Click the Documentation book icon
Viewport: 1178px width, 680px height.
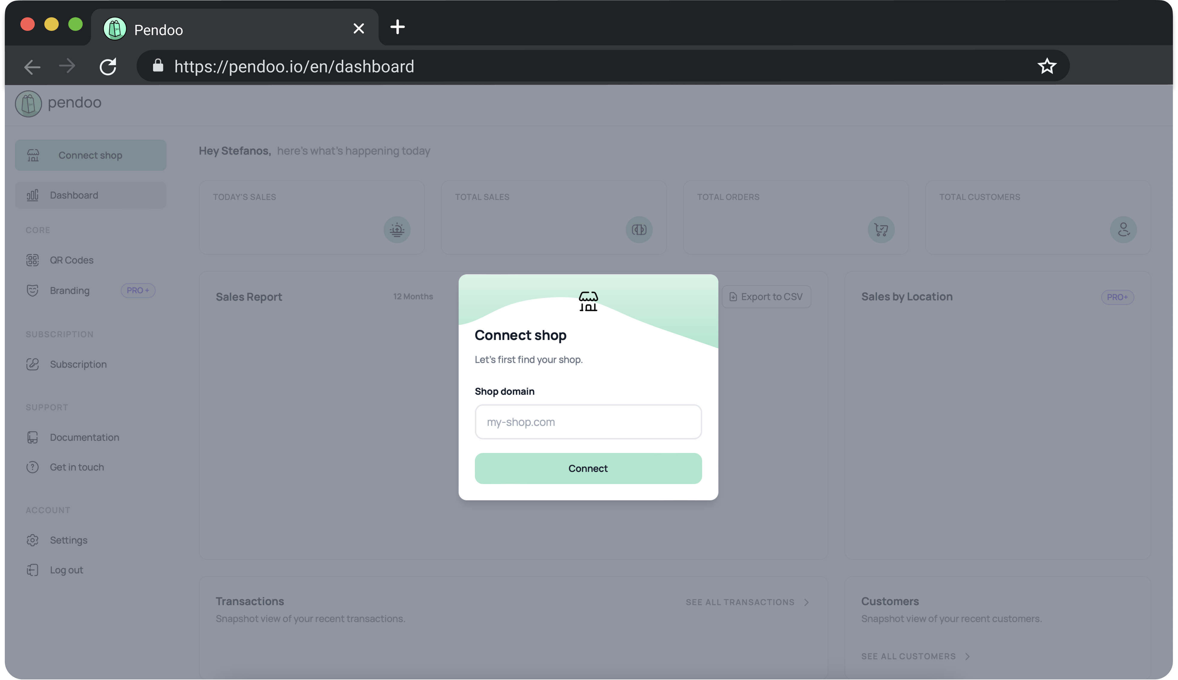(x=33, y=437)
